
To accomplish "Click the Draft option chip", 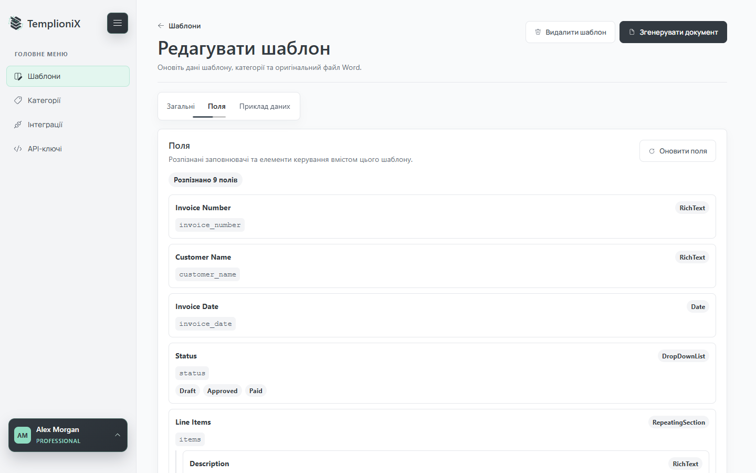I will click(187, 391).
